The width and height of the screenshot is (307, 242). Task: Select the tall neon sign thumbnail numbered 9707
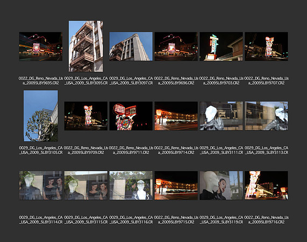click(x=266, y=46)
